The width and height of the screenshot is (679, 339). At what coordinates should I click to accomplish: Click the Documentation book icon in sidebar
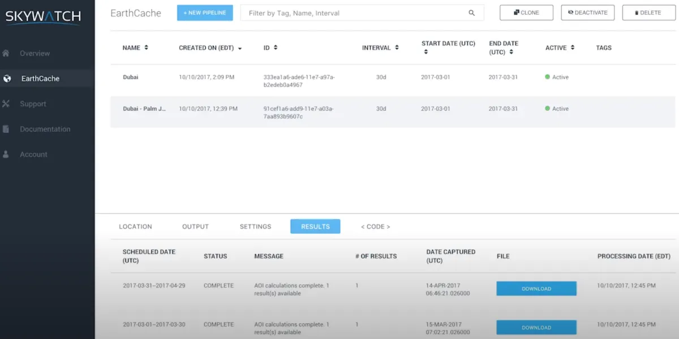tap(6, 129)
